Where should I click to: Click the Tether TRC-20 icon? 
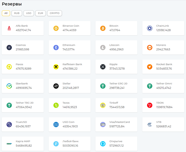(x=9, y=105)
